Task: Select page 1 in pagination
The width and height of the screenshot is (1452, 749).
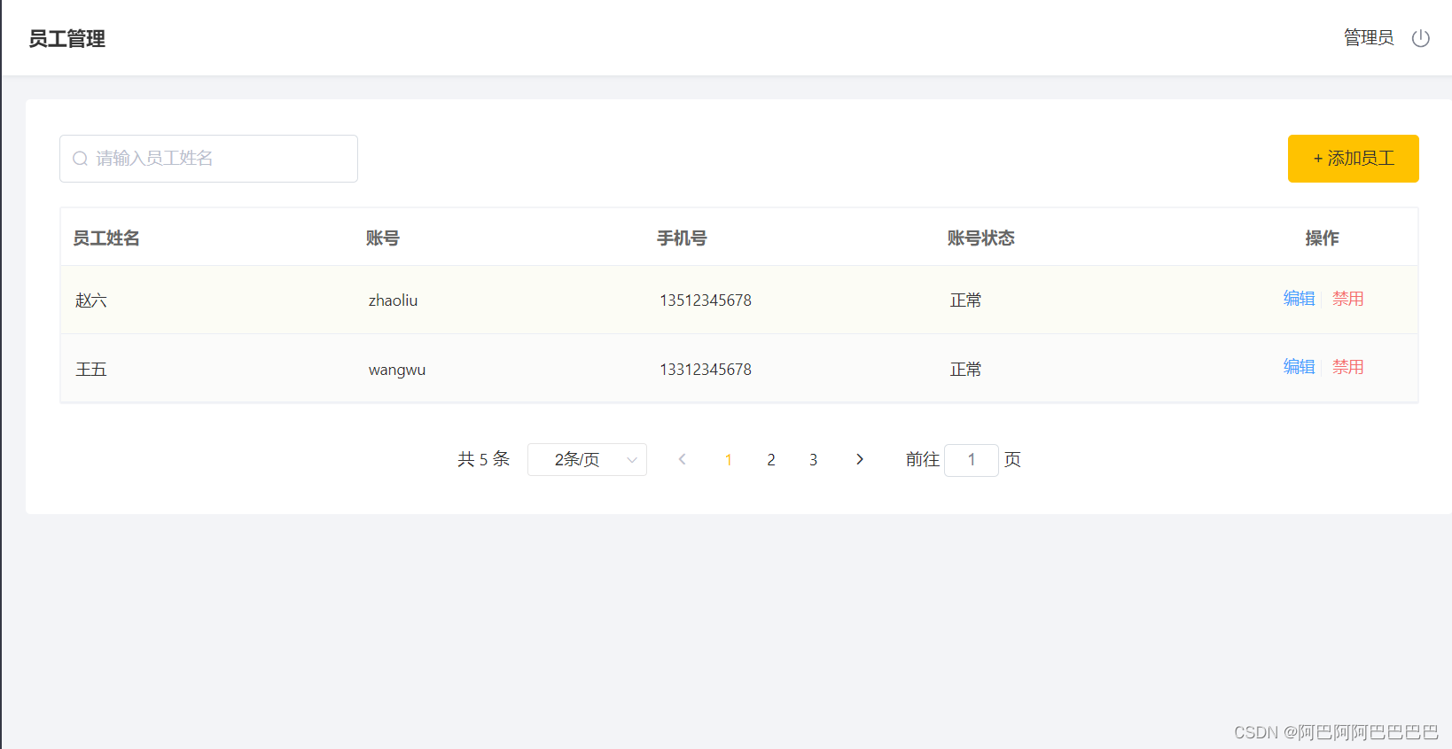Action: [x=728, y=459]
